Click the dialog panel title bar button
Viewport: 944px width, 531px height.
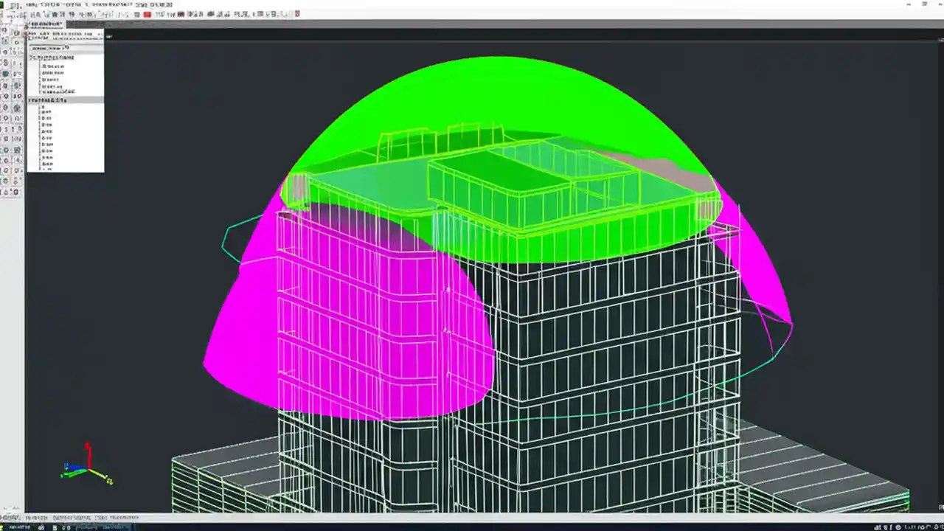(x=98, y=24)
